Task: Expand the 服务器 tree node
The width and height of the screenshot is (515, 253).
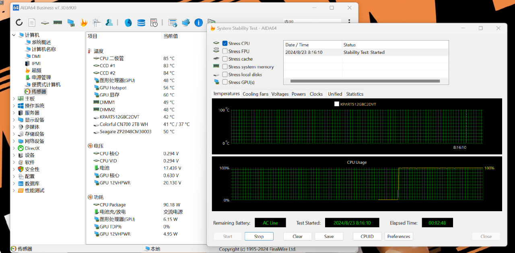Action: click(x=14, y=113)
